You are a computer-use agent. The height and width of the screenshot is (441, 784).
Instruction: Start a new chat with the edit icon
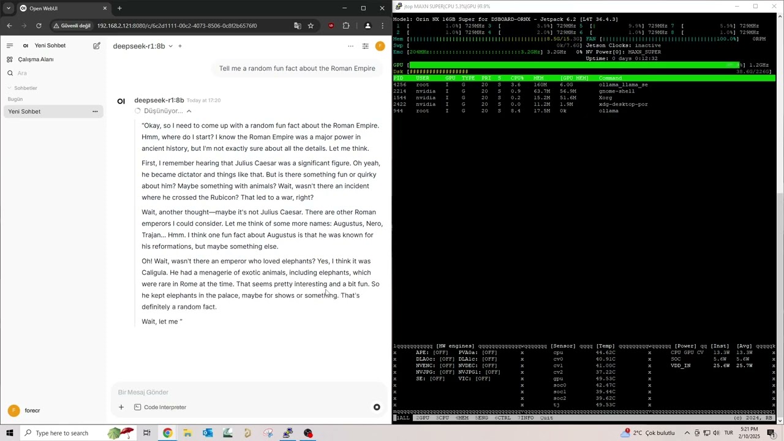point(97,45)
